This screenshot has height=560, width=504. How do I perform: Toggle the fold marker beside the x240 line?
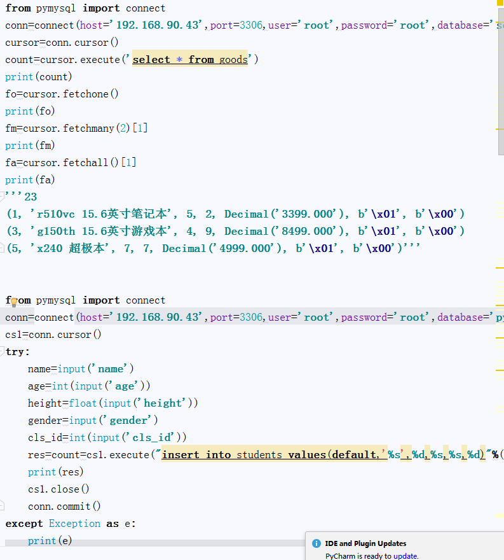[2, 248]
